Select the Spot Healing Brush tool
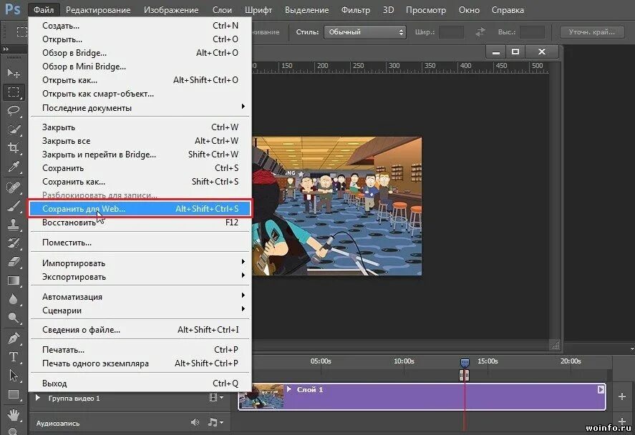This screenshot has width=635, height=435. coord(14,187)
